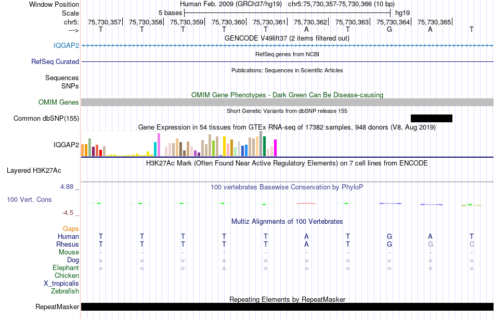Click the blue IQGAP2 GENCODE track label
This screenshot has width=494, height=319.
[x=66, y=45]
